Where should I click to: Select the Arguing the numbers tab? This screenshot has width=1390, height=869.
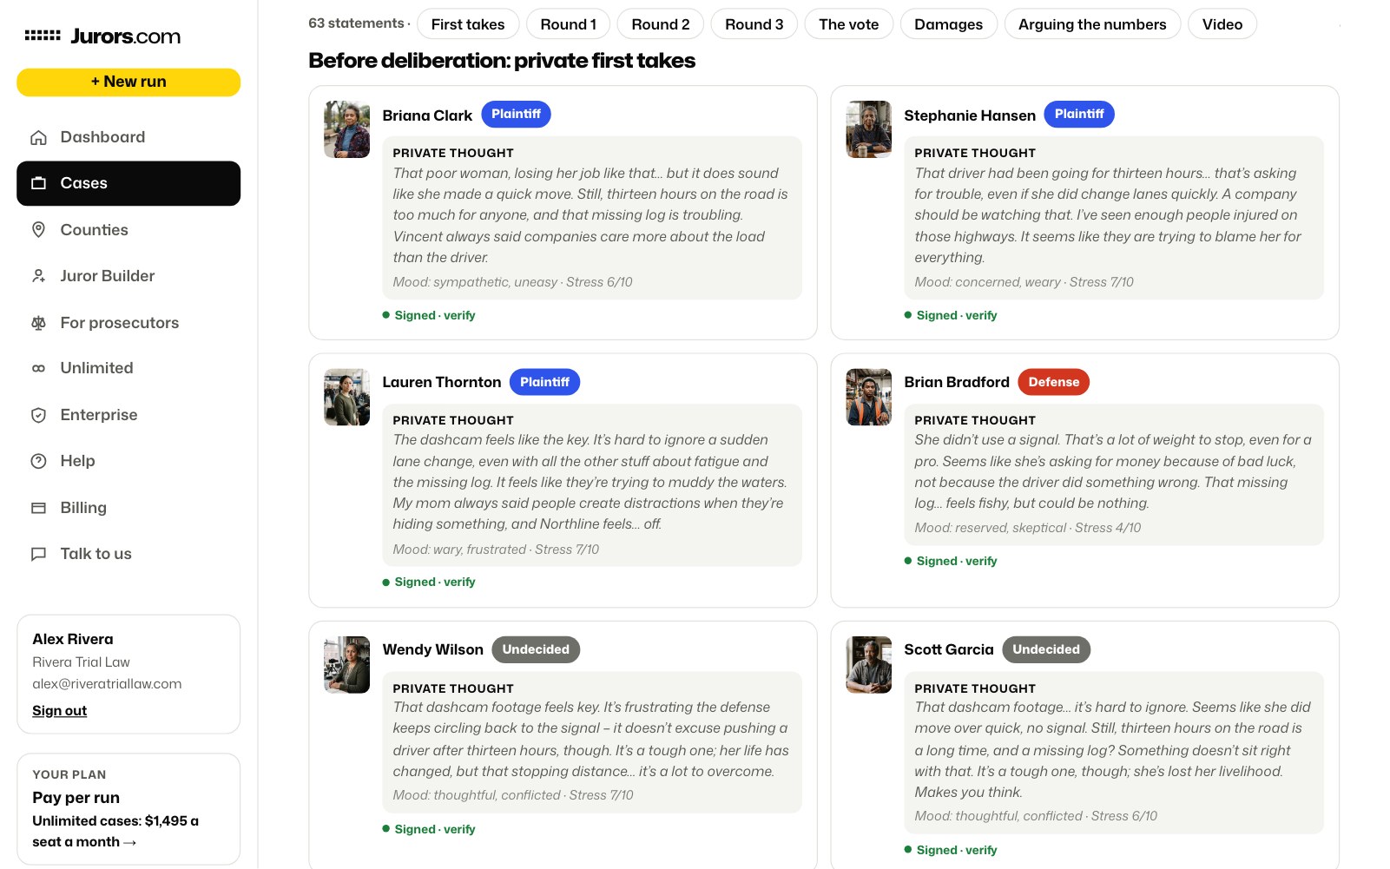(1092, 24)
